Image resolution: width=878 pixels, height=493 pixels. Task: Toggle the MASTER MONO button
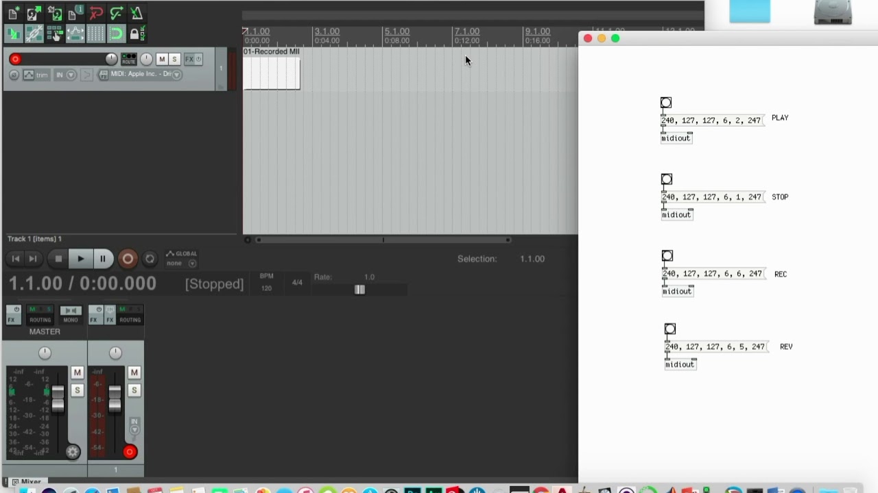(x=71, y=314)
